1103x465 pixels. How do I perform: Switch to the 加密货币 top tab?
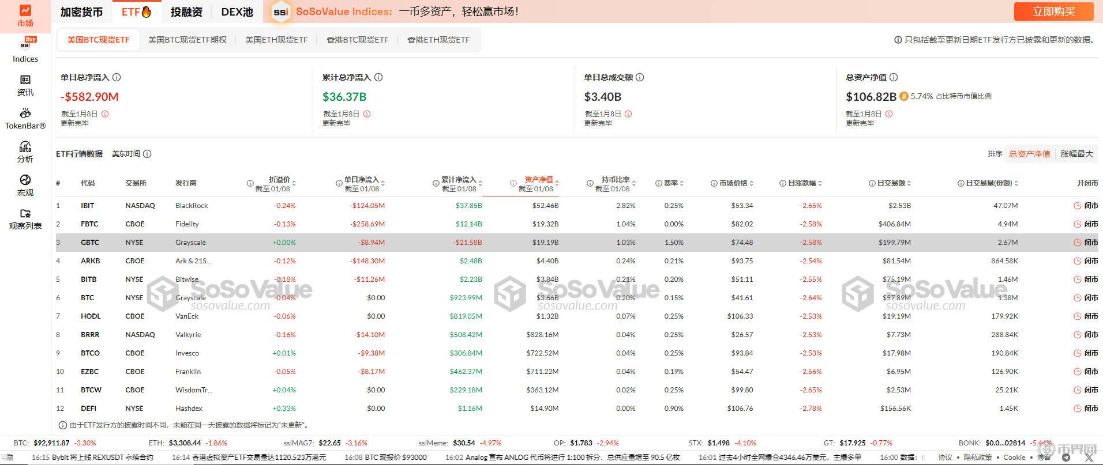[81, 12]
